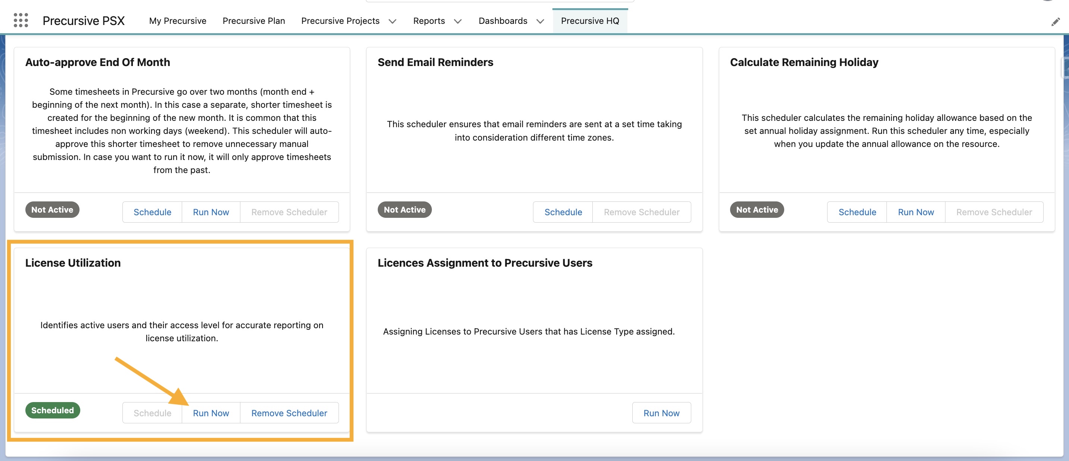Screen dimensions: 1069x461
Task: Click Not Active badge on Auto-approve card
Action: [x=52, y=210]
